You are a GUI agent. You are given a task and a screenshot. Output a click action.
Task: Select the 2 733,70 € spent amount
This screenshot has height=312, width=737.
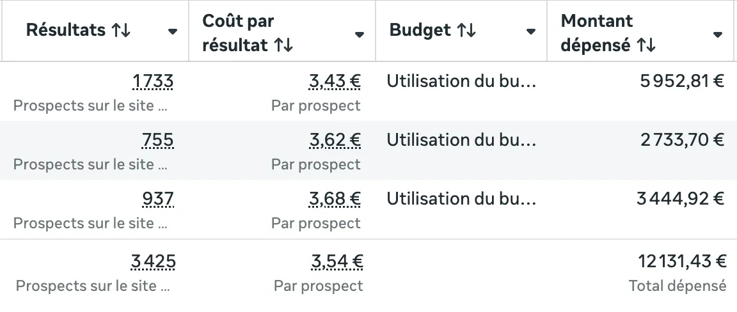[x=682, y=140]
